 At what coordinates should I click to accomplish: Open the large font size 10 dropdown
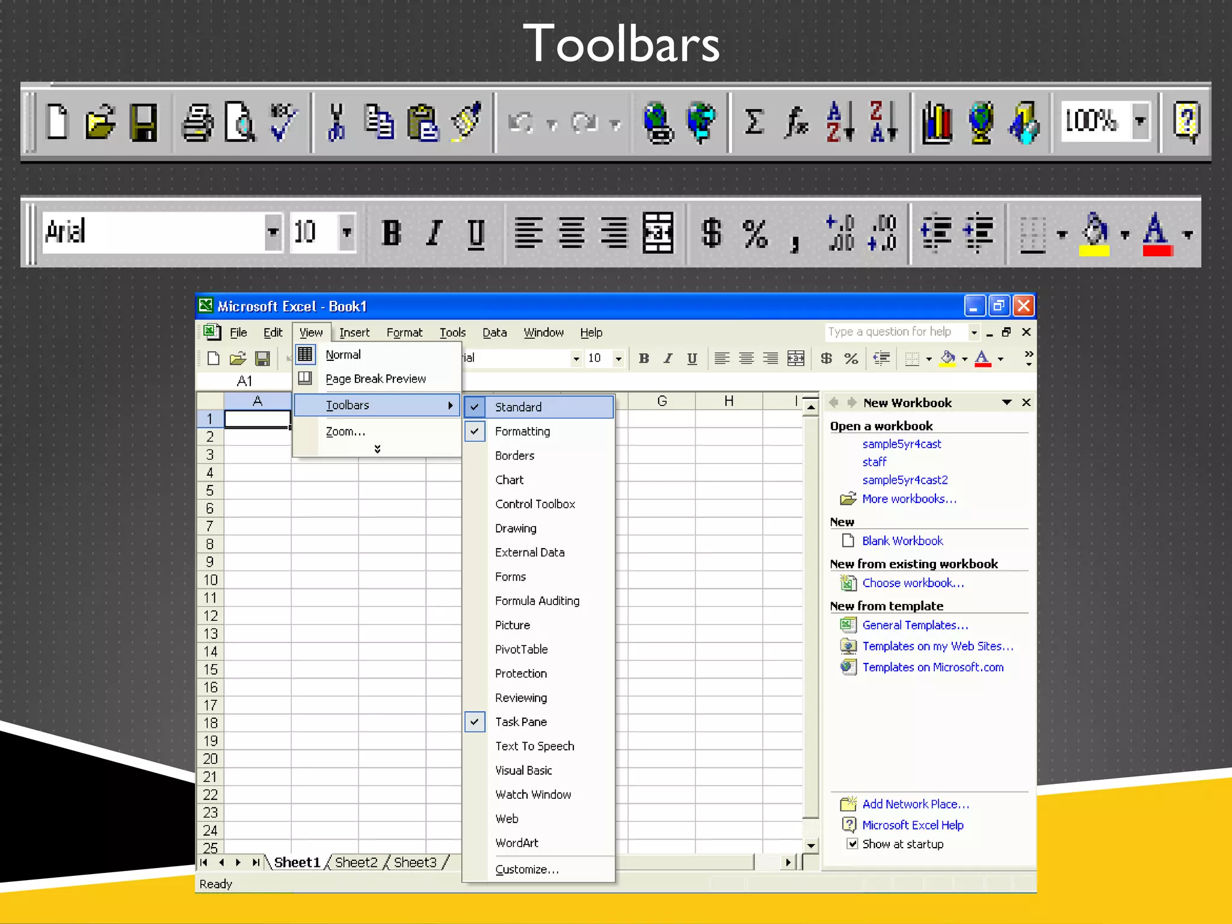[x=346, y=232]
